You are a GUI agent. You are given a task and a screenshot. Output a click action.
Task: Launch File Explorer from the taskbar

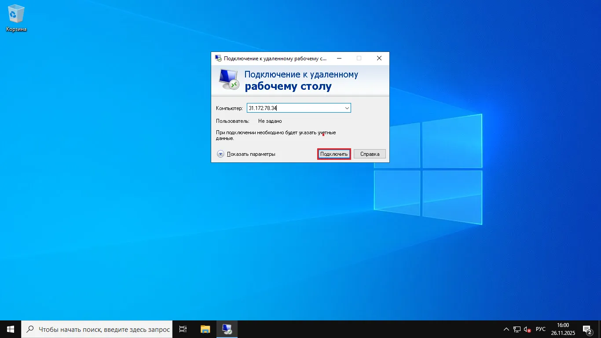tap(205, 329)
